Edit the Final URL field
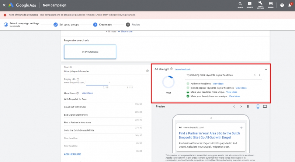295x162 pixels. tap(104, 71)
